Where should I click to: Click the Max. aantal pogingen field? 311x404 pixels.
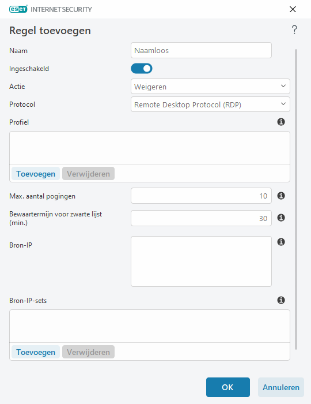click(201, 196)
